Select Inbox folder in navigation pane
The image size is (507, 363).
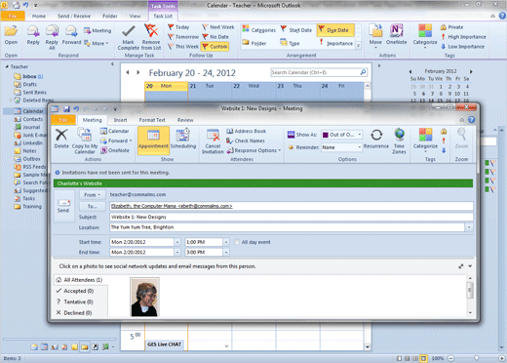coord(28,76)
